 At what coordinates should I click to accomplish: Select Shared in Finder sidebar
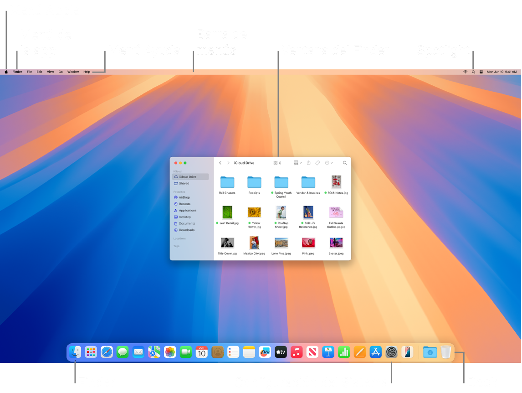pos(190,183)
